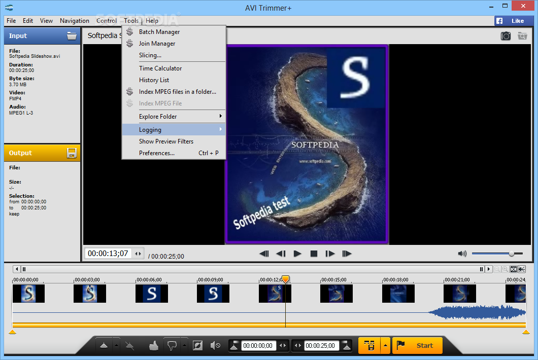Click the timeline thumbnail at 00:00:06;00
Viewport: 538px width, 360px height.
pos(152,294)
